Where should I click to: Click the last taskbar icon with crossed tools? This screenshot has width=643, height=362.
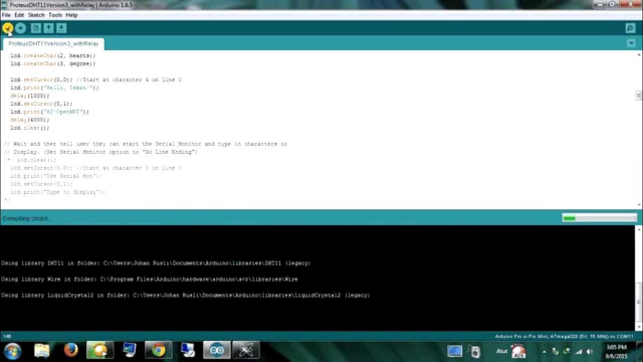pyautogui.click(x=246, y=350)
